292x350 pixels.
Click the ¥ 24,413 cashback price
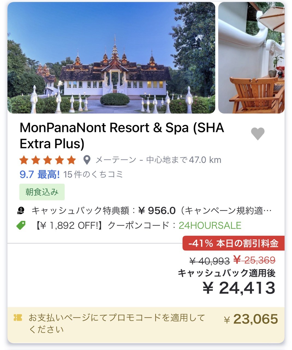239,288
